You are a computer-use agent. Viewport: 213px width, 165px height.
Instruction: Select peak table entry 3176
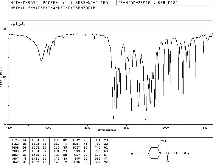tap(15, 140)
